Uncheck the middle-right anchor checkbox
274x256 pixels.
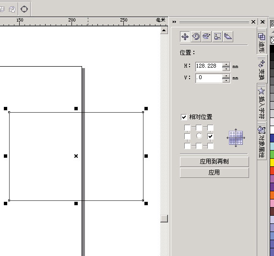click(210, 136)
